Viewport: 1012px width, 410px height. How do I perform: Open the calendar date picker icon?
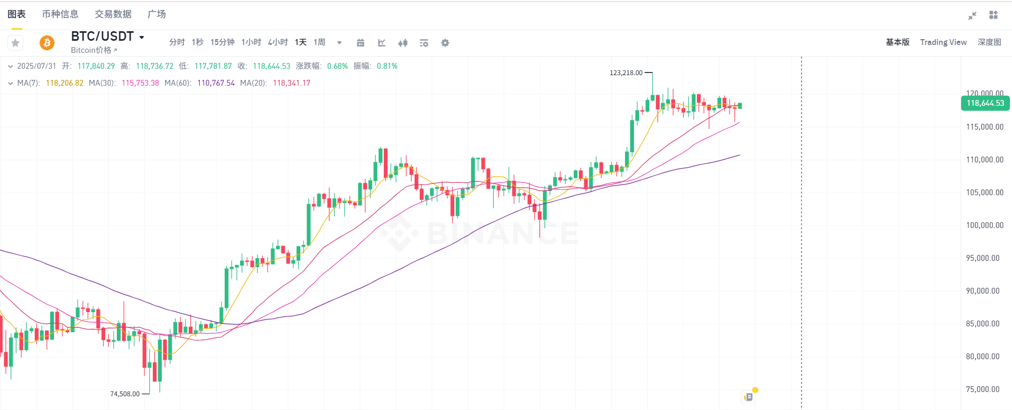361,43
